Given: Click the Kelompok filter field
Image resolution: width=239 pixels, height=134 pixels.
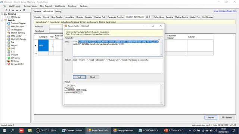Looking at the screenshot, I should (x=56, y=26).
